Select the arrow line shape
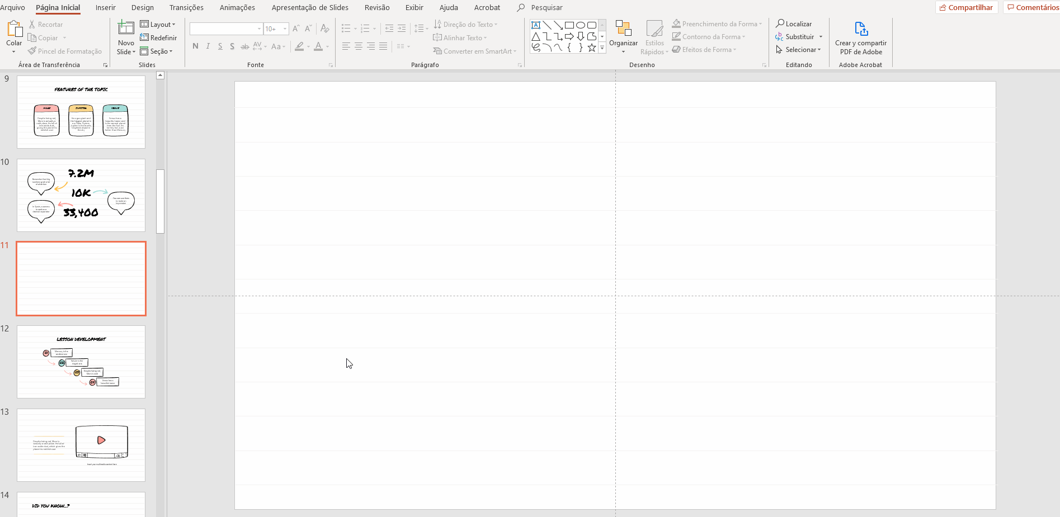The image size is (1060, 517). point(558,25)
